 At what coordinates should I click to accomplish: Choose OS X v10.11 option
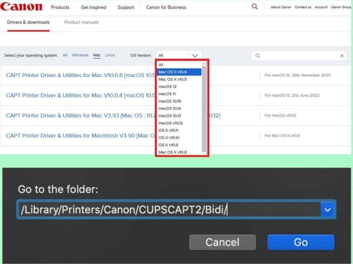click(x=179, y=130)
